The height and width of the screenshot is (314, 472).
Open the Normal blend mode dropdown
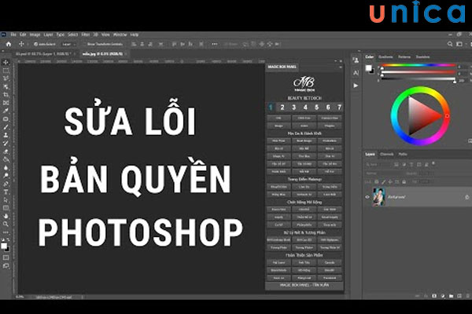click(384, 173)
